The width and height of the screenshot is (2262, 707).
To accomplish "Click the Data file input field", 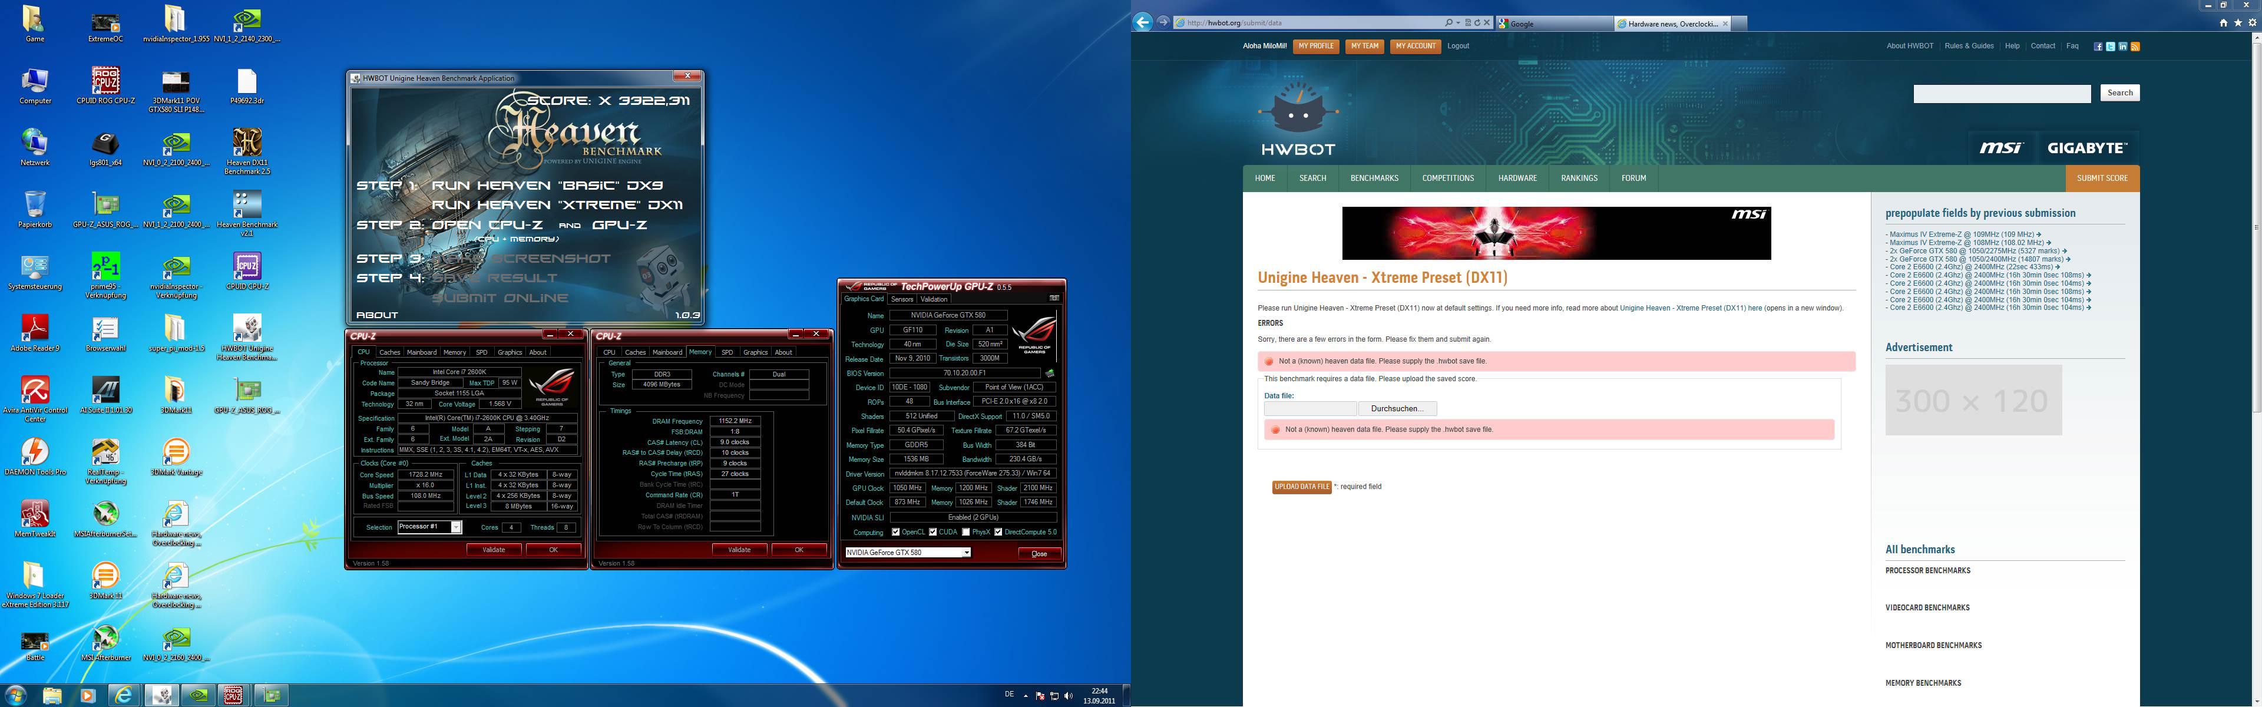I will (x=1310, y=408).
